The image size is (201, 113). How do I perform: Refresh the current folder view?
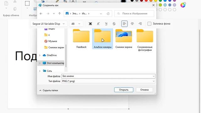tap(108, 13)
